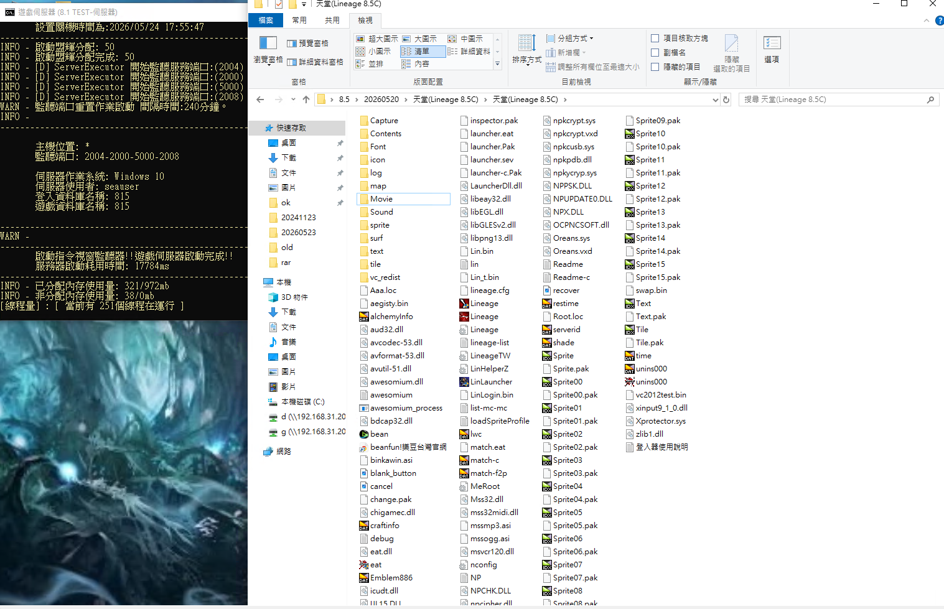The width and height of the screenshot is (944, 609).
Task: Open the 新增欄 add columns dropdown
Action: click(566, 53)
